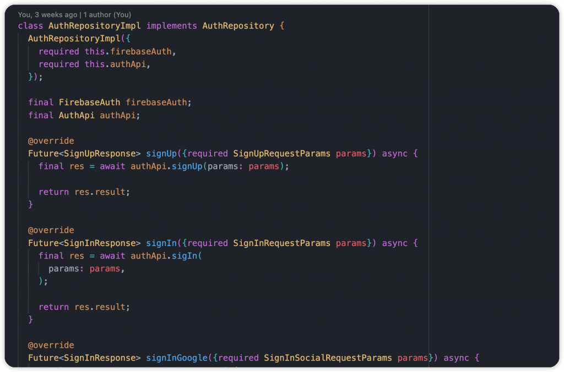Click the closing "});" of the constructor

(x=36, y=77)
